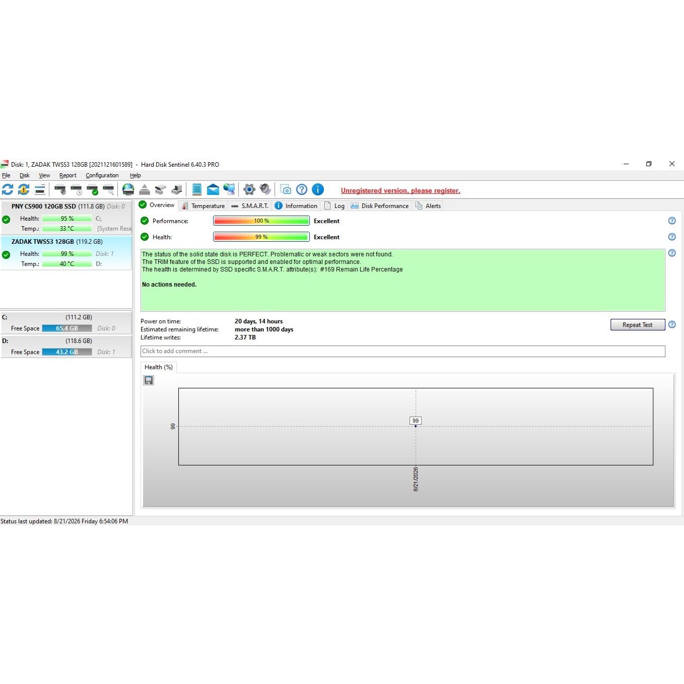Click the globe over disk toolbar icon
This screenshot has width=684, height=684.
click(x=128, y=189)
